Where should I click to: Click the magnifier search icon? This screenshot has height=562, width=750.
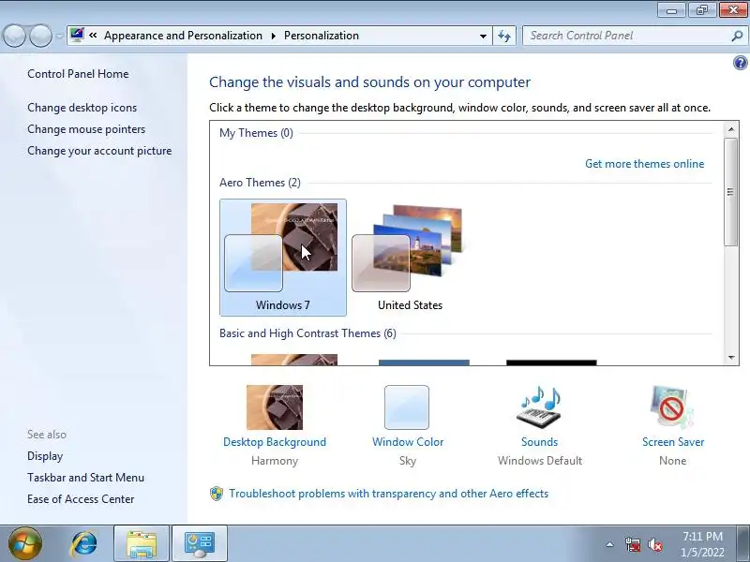coord(737,36)
